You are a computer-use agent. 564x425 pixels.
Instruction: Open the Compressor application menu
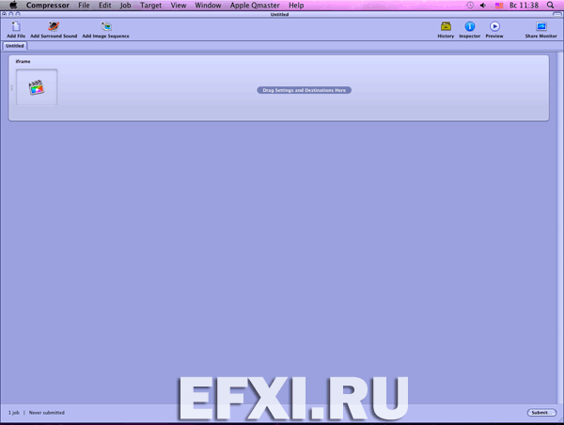[x=48, y=6]
